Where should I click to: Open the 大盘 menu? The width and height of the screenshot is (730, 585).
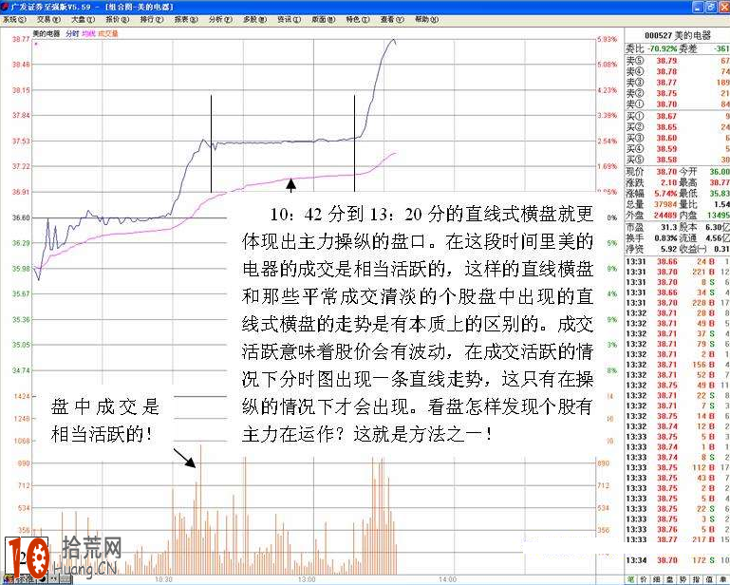pyautogui.click(x=84, y=20)
